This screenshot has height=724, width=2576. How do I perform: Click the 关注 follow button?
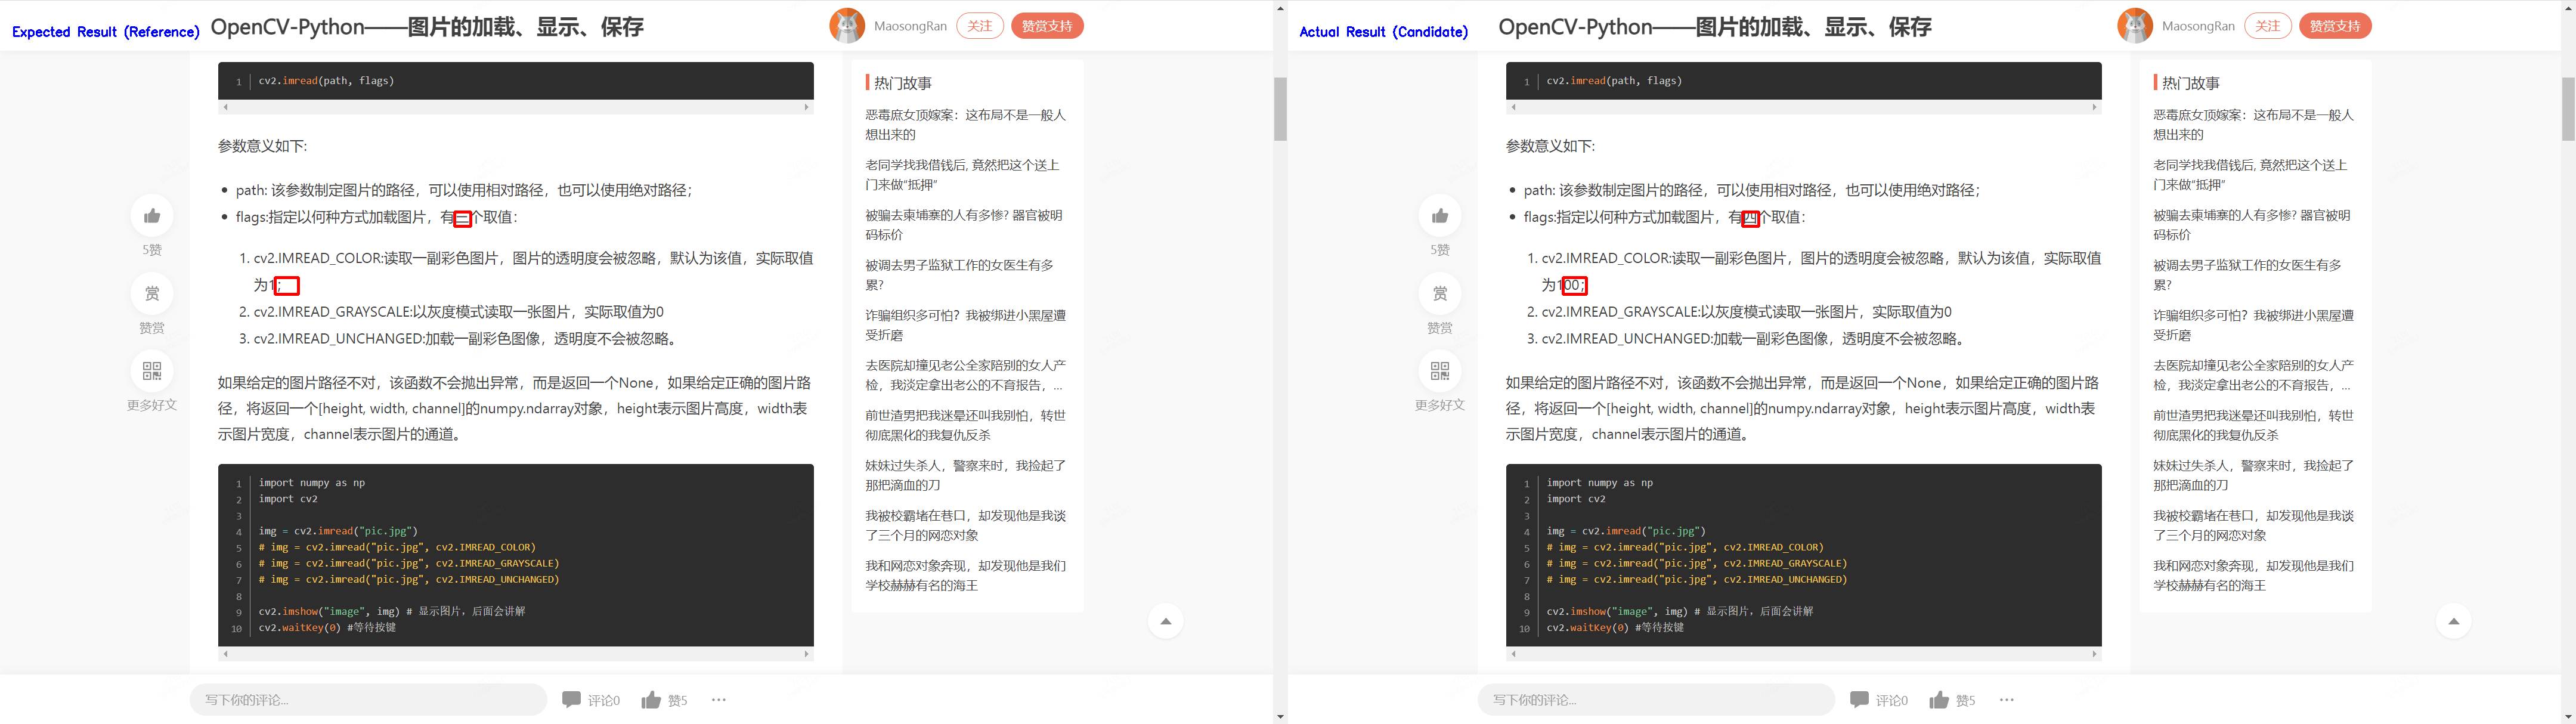(980, 25)
